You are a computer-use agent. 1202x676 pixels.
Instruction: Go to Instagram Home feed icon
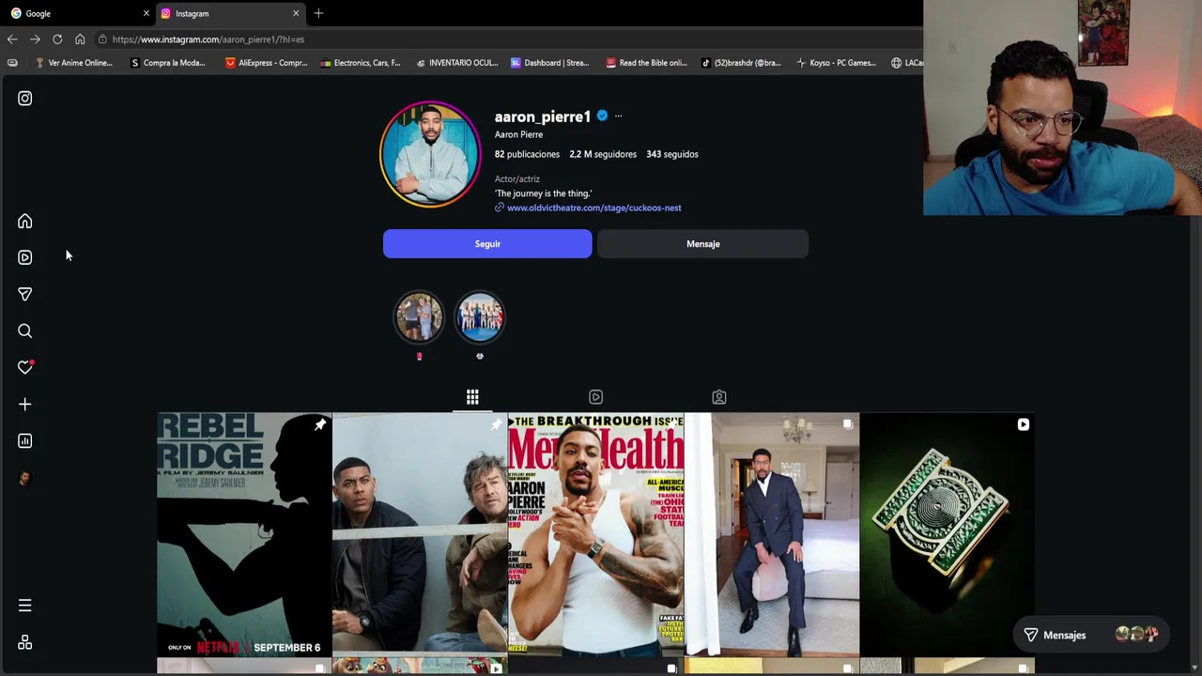(24, 221)
